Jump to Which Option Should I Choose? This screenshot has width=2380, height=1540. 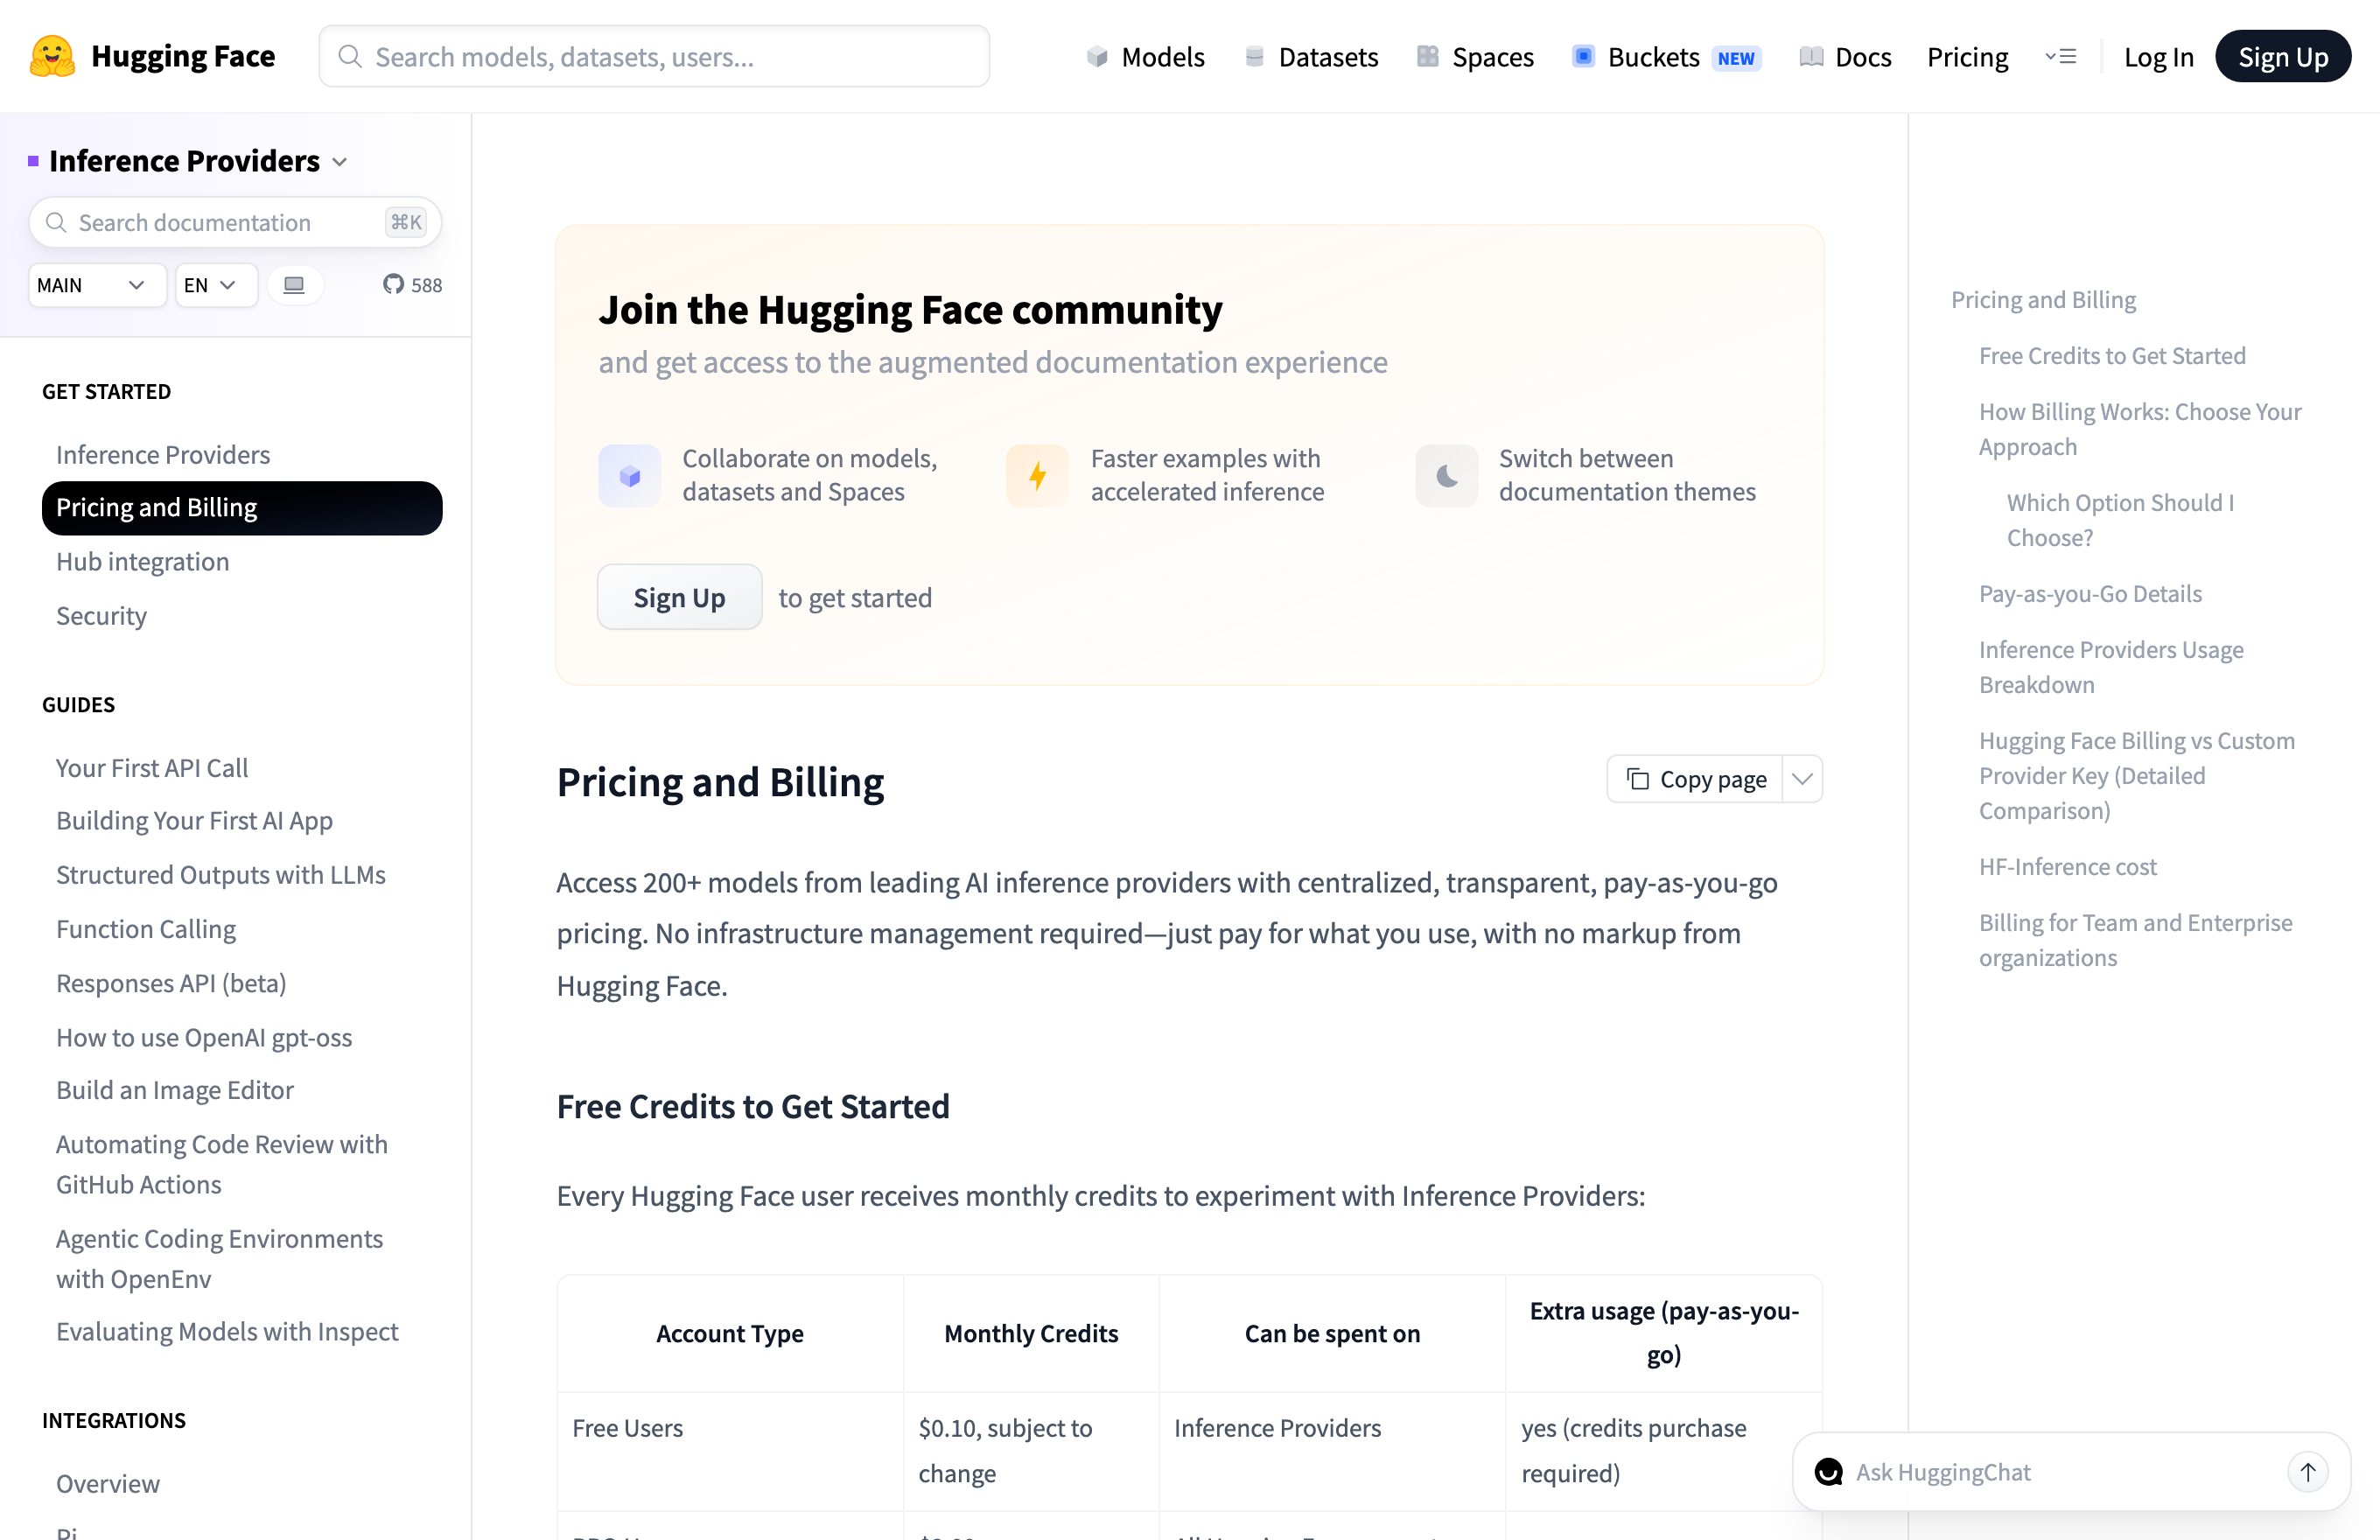coord(2120,520)
